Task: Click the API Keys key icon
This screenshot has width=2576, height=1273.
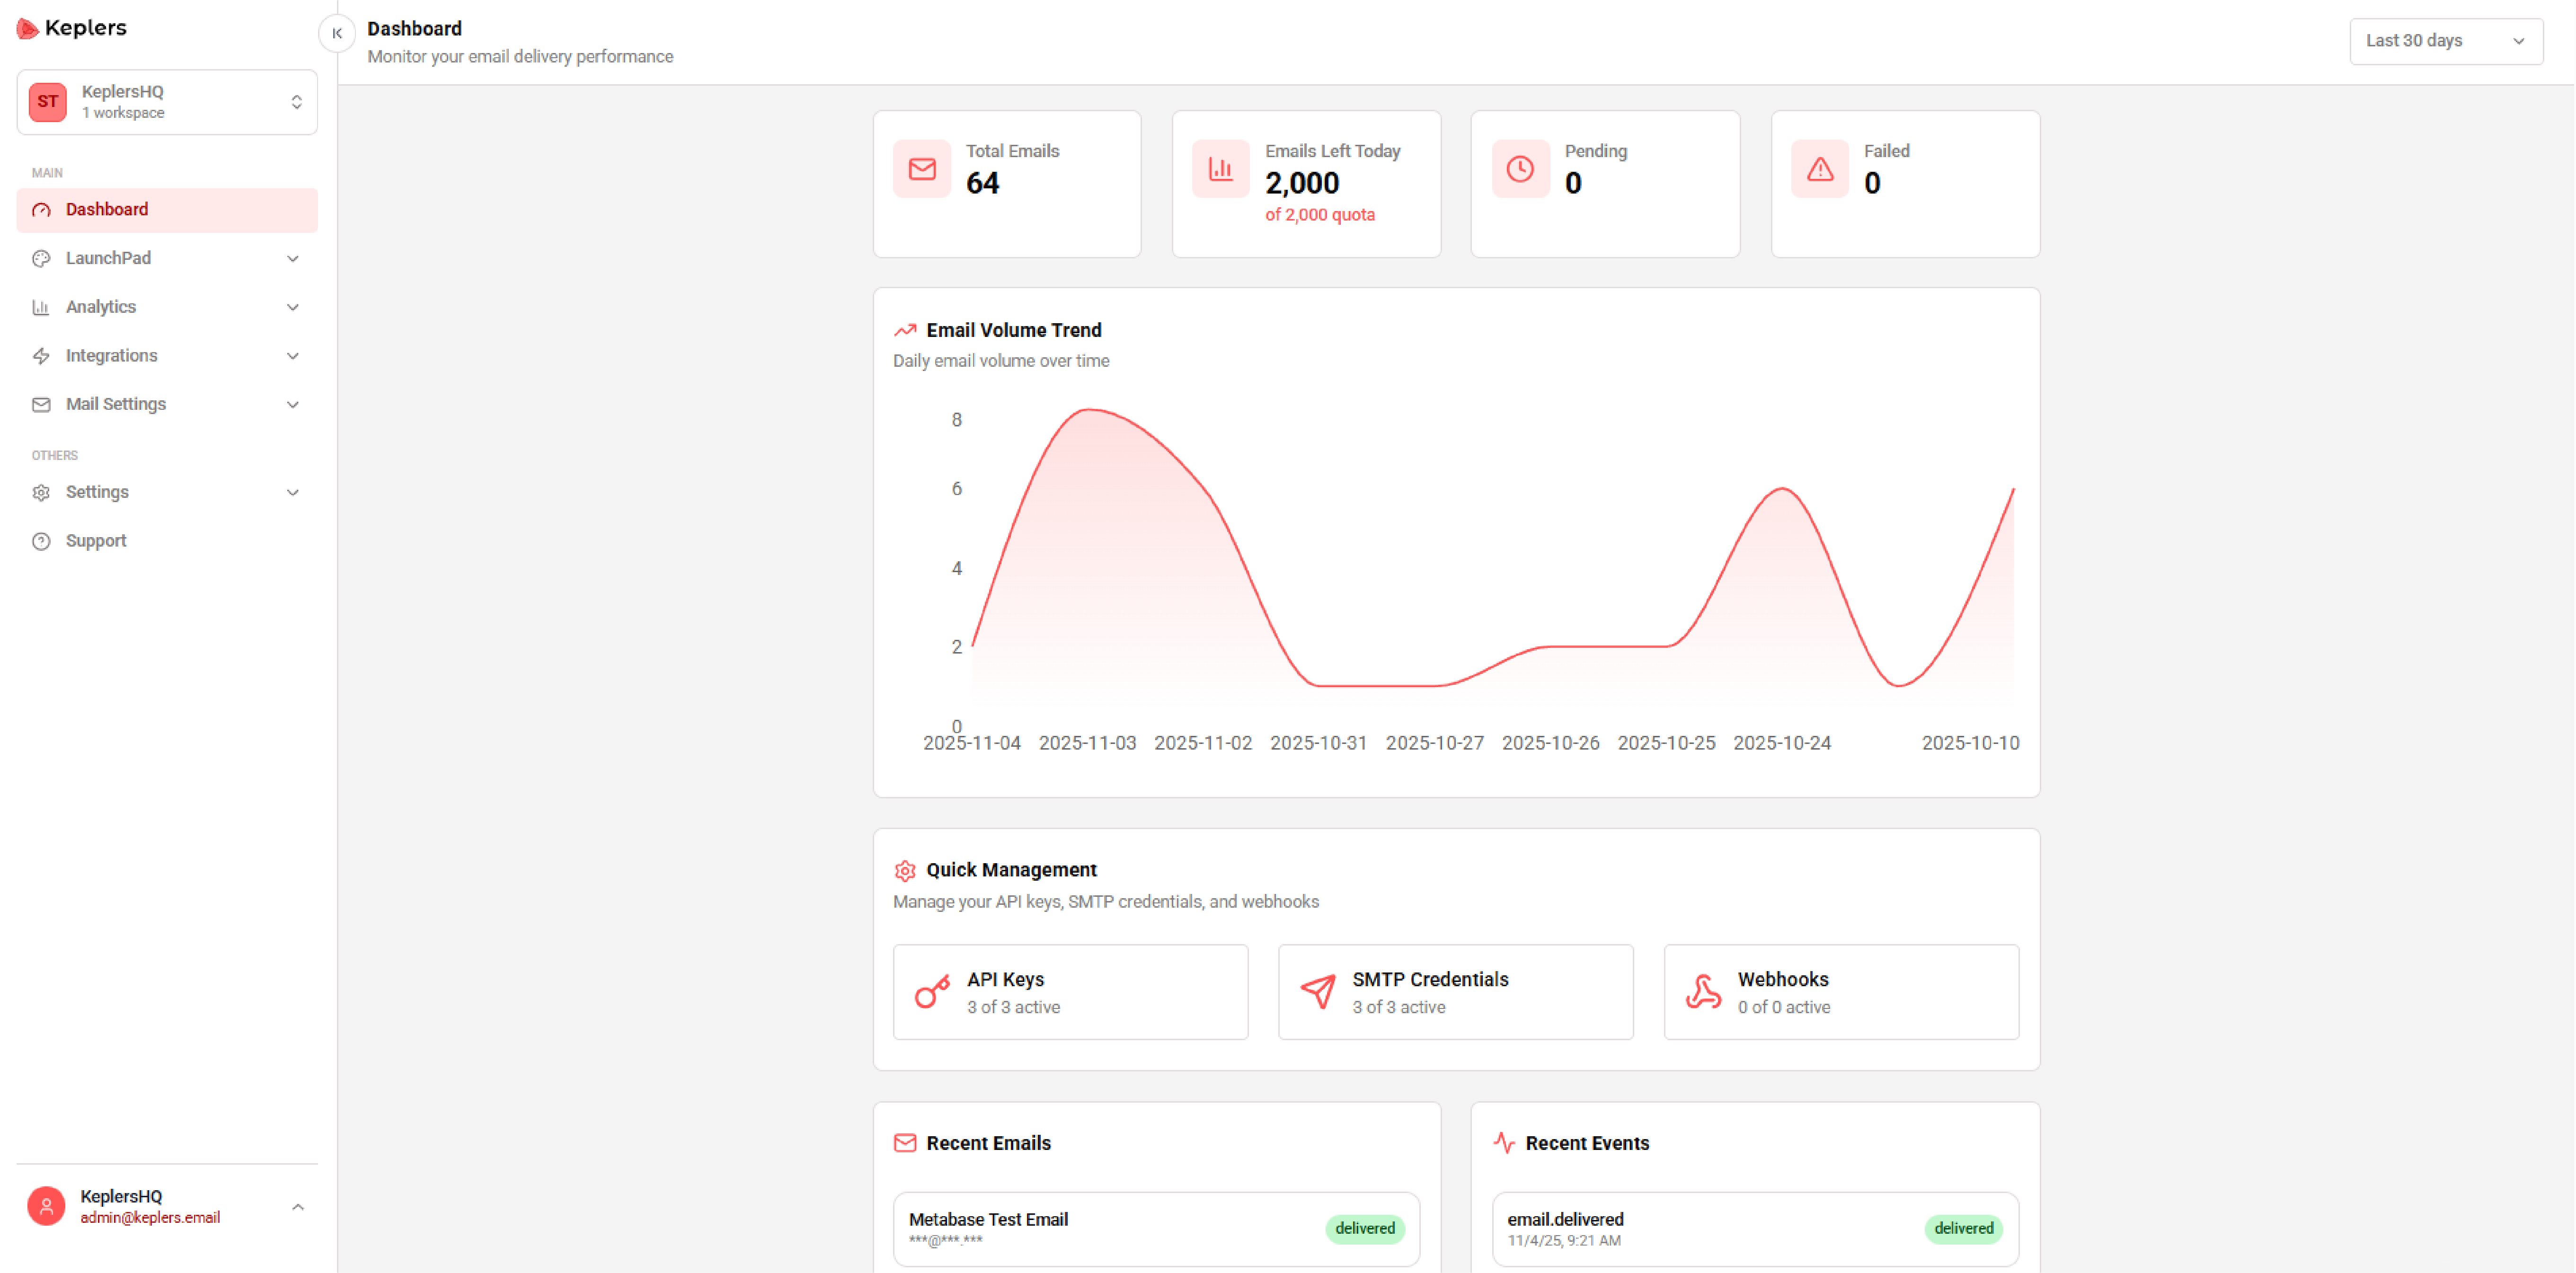Action: [931, 991]
